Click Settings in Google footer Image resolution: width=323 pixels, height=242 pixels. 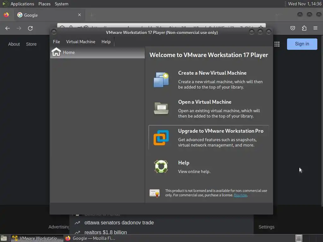pyautogui.click(x=266, y=227)
